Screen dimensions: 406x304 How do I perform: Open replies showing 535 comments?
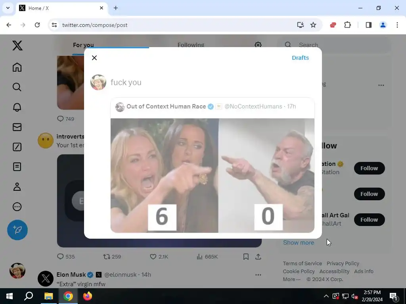tap(66, 256)
